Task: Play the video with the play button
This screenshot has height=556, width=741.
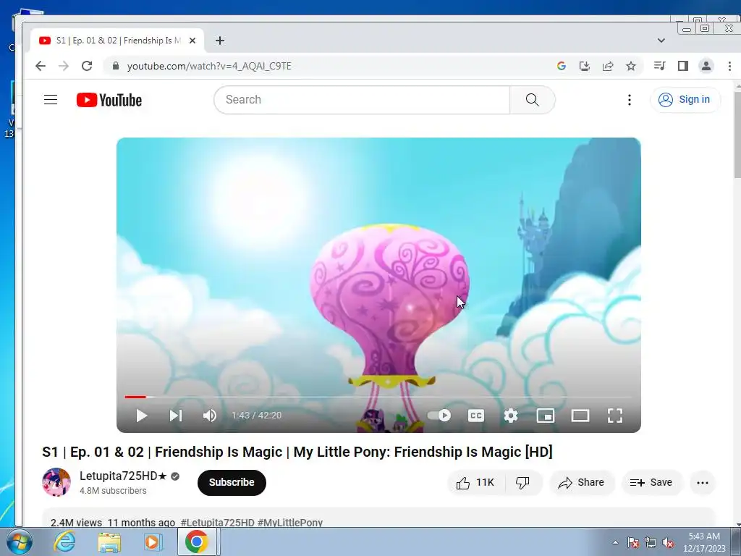Action: tap(141, 416)
